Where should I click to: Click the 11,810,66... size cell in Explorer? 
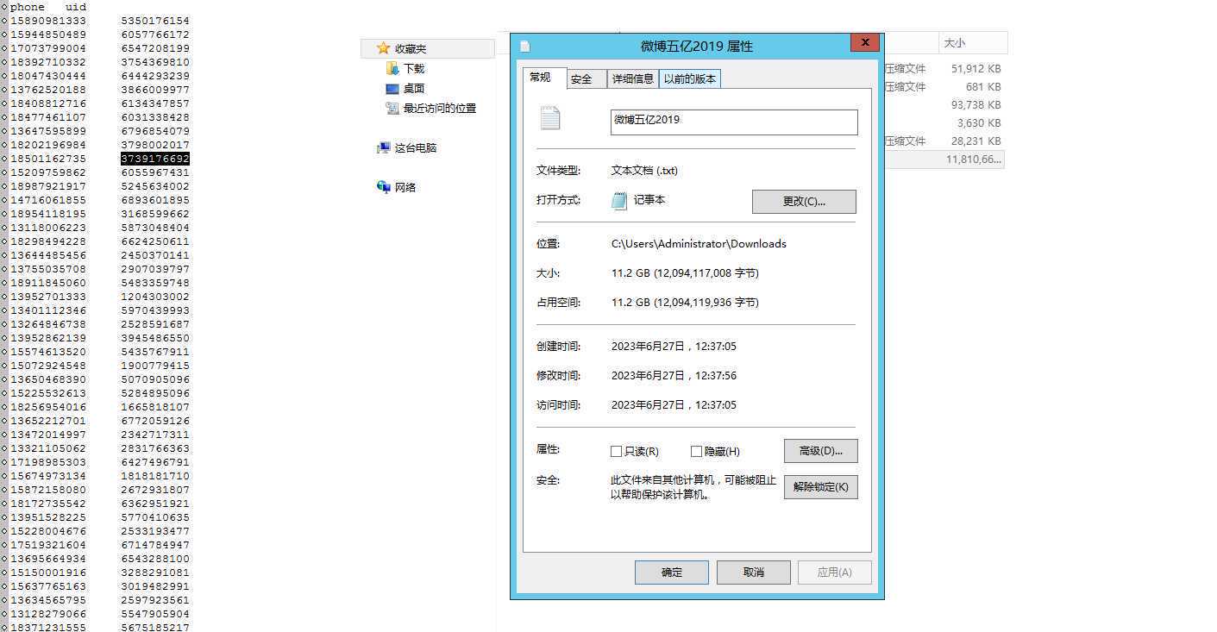tap(973, 160)
